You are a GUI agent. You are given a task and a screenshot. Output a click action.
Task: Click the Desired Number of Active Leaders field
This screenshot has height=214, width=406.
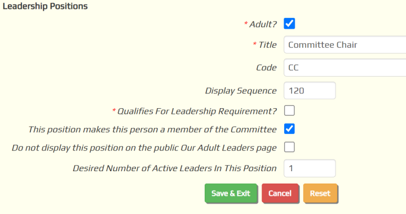click(310, 168)
